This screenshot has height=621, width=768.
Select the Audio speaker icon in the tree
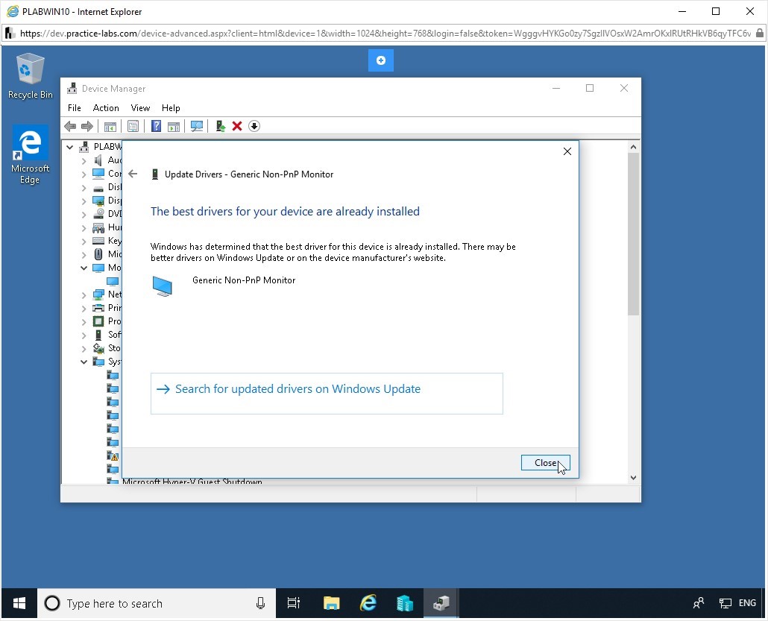[x=98, y=160]
